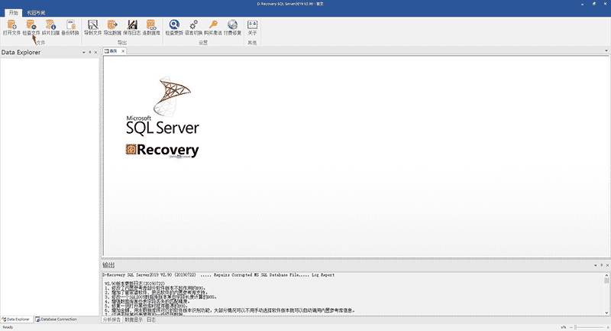Click the 打开文件 open file icon
611x331 pixels.
[x=11, y=25]
